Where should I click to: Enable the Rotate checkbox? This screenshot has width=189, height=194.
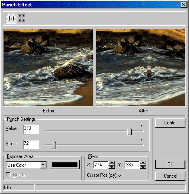(x=8, y=174)
